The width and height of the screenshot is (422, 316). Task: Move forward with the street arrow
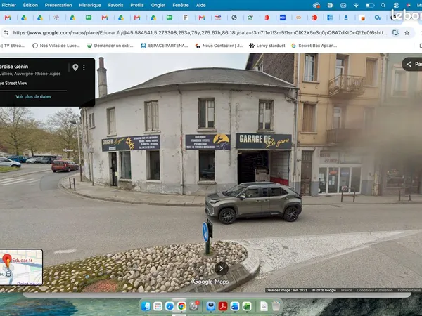[x=222, y=268]
